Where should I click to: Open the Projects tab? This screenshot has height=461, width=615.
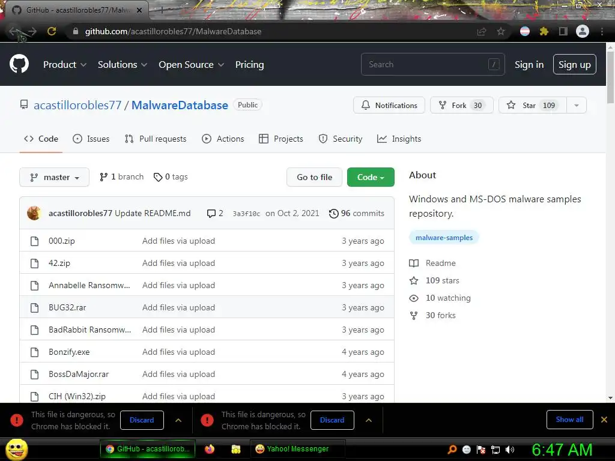(281, 139)
